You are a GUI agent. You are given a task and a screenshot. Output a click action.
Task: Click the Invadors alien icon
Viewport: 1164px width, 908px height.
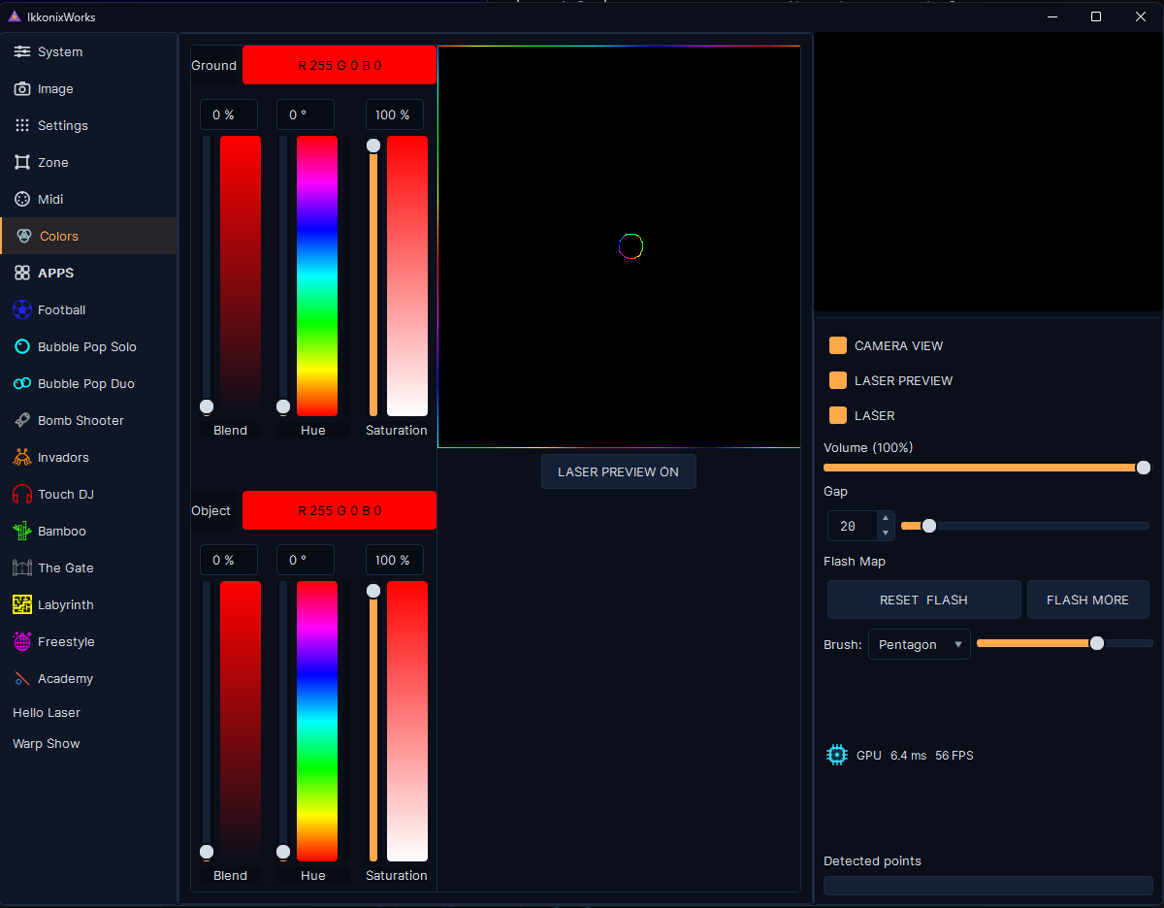22,457
